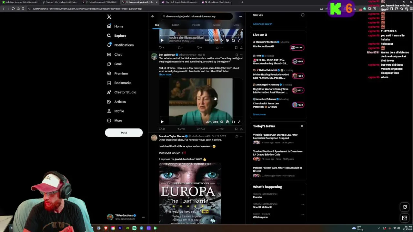This screenshot has height=232, width=413.
Task: Switch to the Latest search tab
Action: pyautogui.click(x=176, y=25)
